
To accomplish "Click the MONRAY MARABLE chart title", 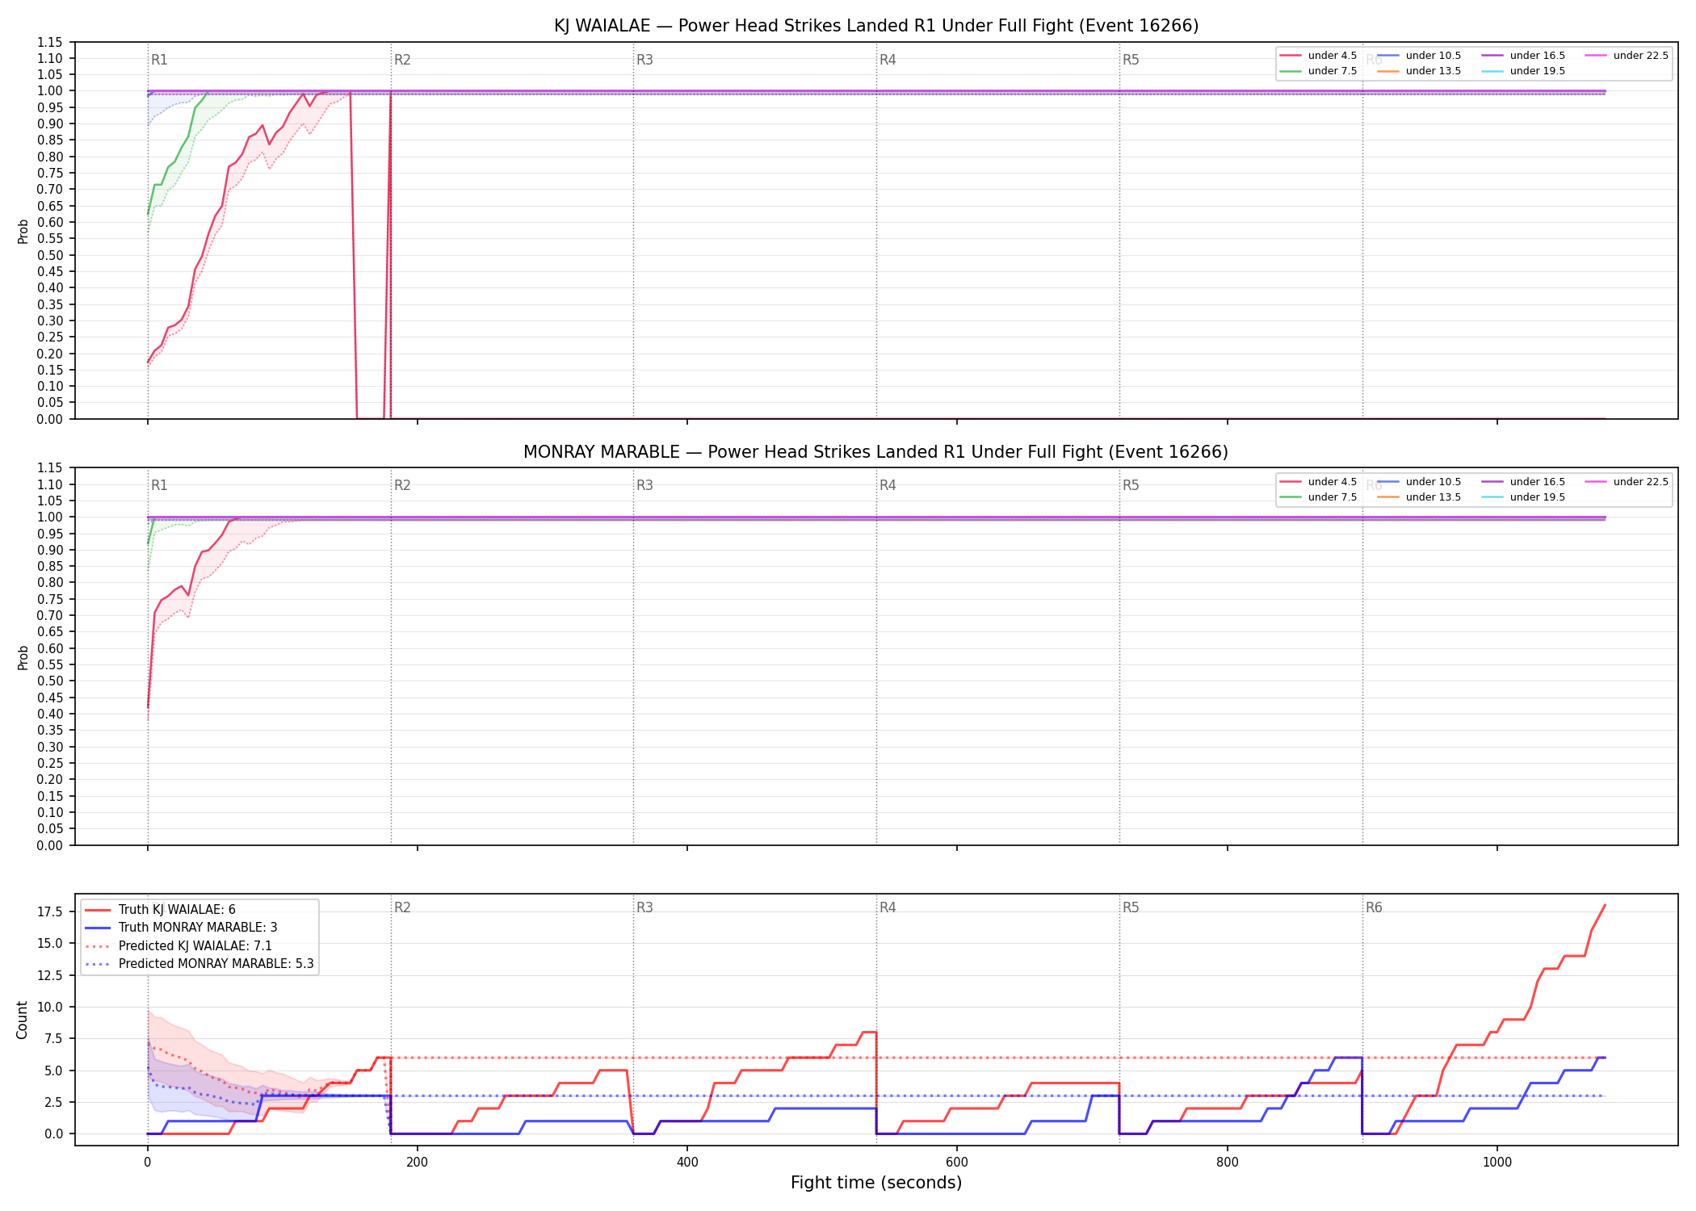I will [x=876, y=452].
